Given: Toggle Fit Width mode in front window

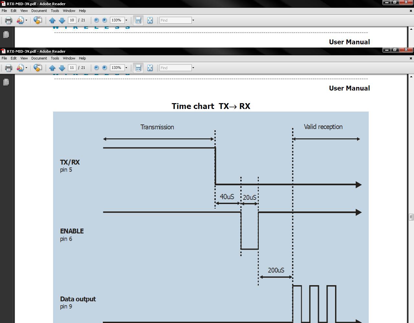Looking at the screenshot, I should (138, 68).
